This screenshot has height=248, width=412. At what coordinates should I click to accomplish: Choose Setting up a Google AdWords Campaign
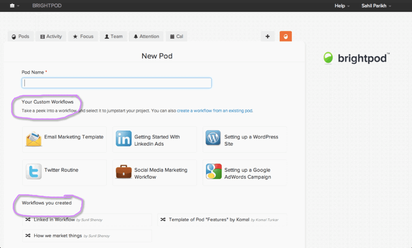point(245,172)
